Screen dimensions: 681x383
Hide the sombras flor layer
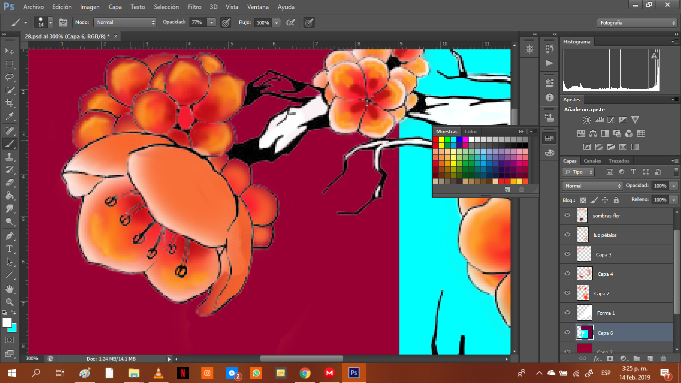567,215
